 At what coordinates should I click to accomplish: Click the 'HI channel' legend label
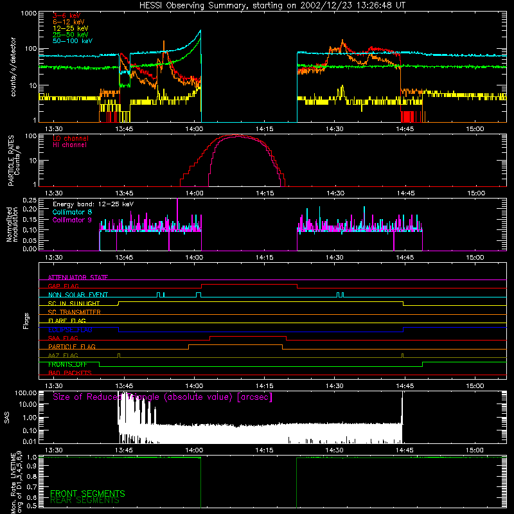[69, 145]
